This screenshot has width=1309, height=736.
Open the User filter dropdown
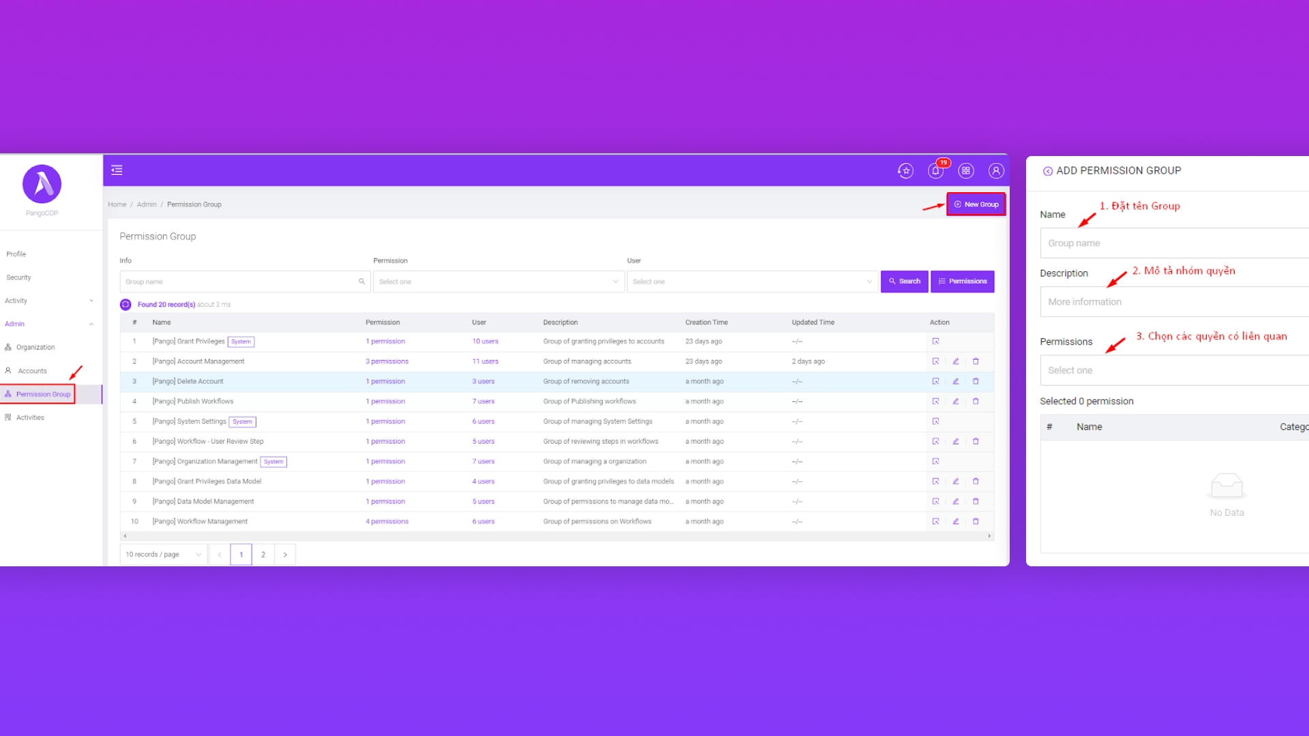pyautogui.click(x=752, y=282)
